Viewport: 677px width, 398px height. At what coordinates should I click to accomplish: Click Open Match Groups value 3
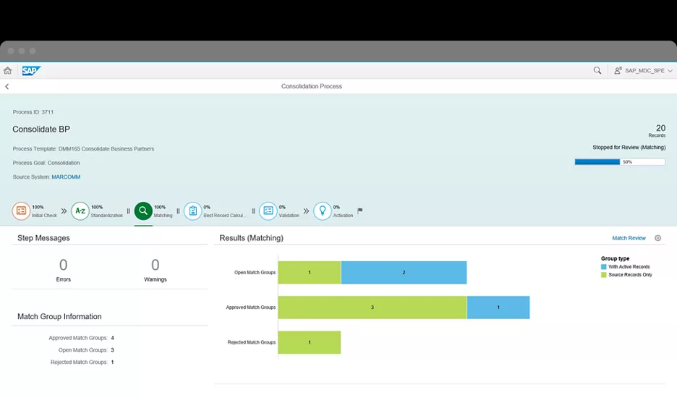[112, 350]
